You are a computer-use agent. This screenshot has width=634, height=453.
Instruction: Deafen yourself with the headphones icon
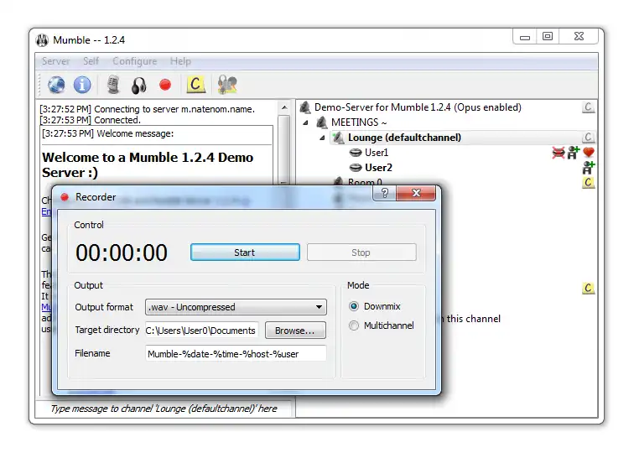tap(138, 86)
